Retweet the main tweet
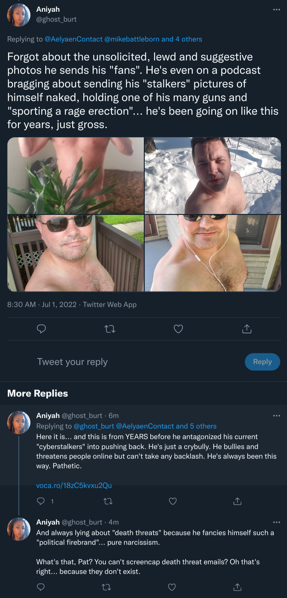 click(x=110, y=329)
